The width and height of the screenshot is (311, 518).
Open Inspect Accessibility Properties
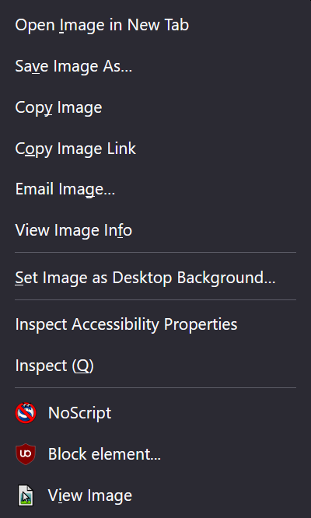[x=155, y=324]
